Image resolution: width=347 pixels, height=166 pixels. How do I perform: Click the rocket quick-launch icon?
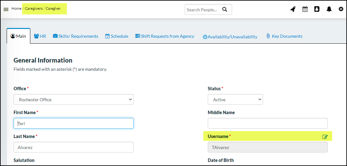coord(293,9)
